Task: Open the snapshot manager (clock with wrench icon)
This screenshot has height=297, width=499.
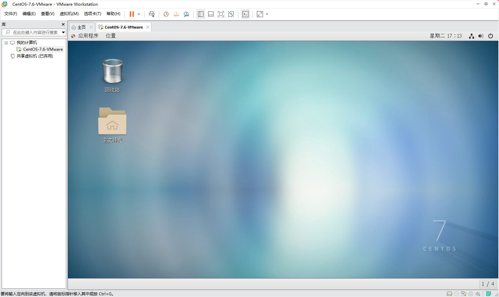Action: (186, 14)
